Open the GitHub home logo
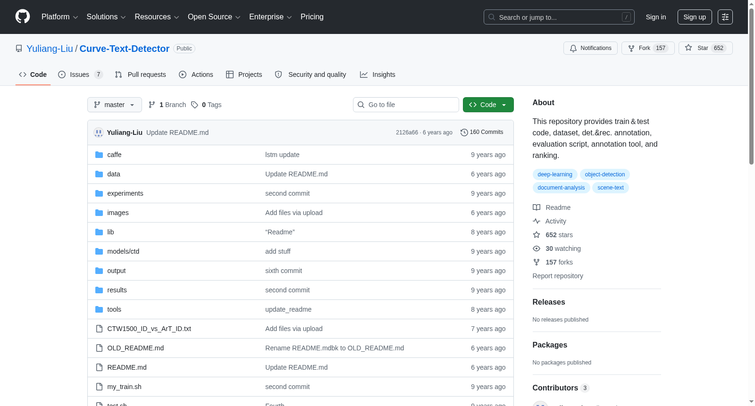755x406 pixels. click(23, 17)
